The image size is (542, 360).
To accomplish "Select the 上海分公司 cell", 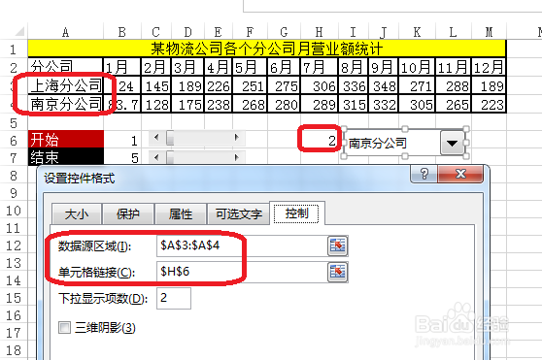I will click(x=66, y=85).
